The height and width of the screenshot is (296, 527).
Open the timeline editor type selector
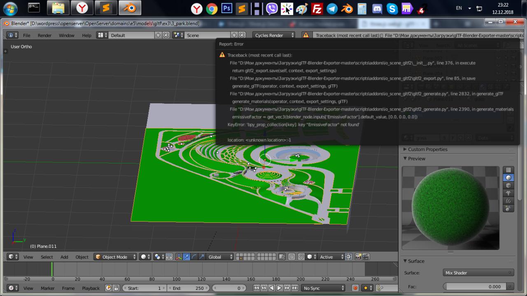point(14,288)
